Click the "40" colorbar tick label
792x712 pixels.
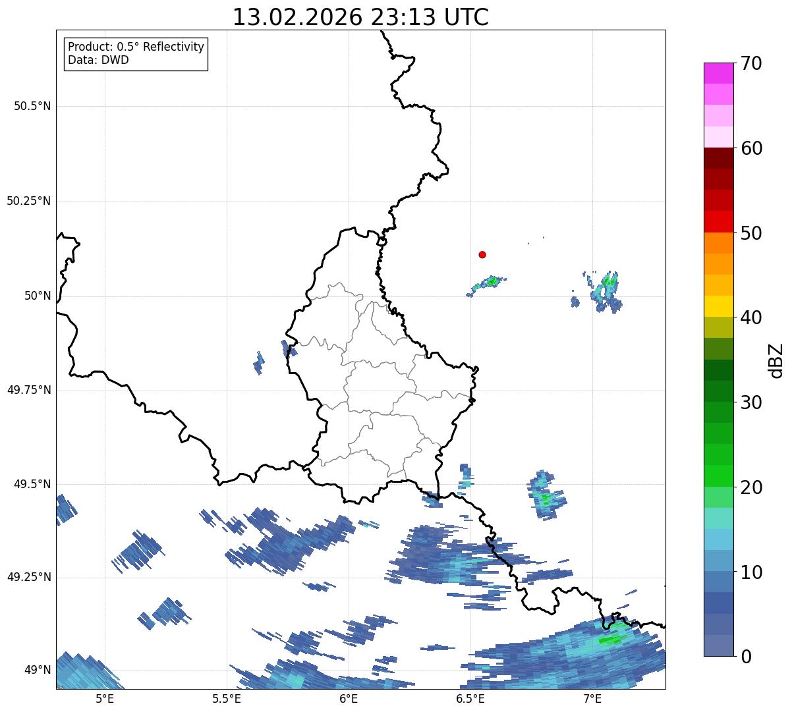click(x=752, y=317)
